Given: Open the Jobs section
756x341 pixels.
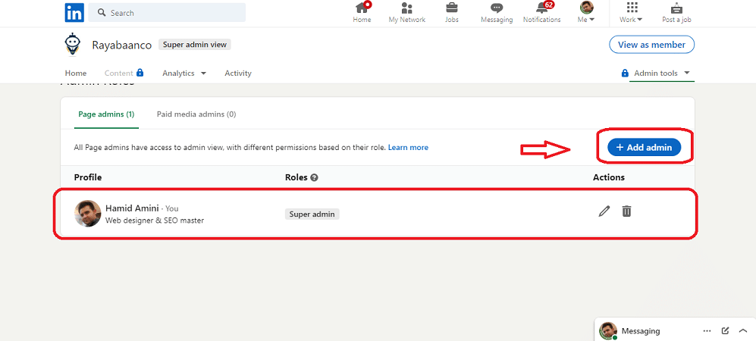Looking at the screenshot, I should [452, 13].
